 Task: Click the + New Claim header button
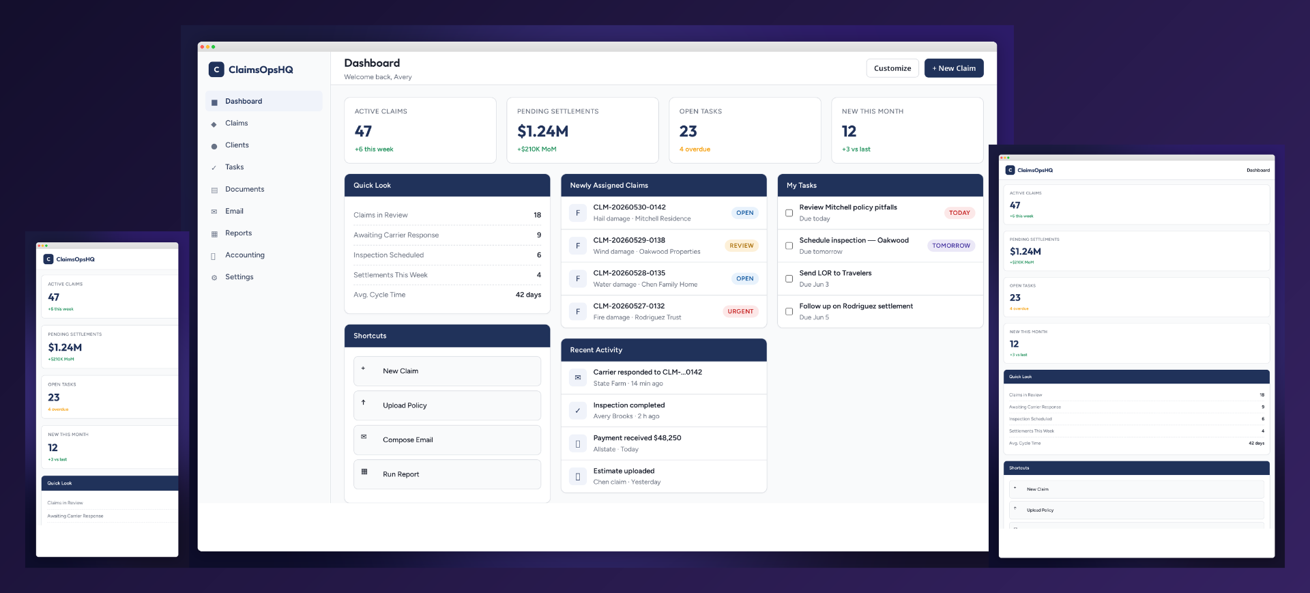(954, 68)
